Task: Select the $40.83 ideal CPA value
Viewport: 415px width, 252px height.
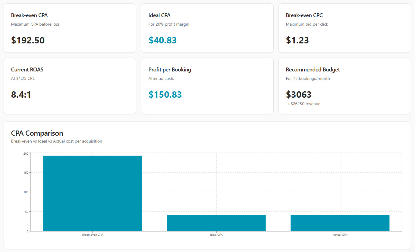Action: click(162, 40)
